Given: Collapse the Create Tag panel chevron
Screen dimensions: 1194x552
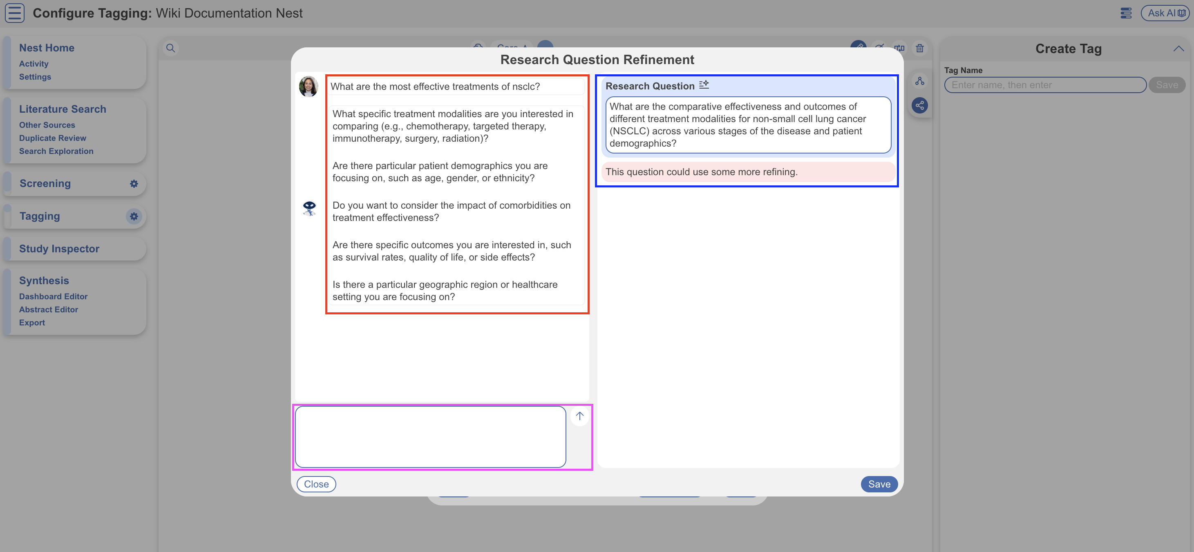Looking at the screenshot, I should 1178,49.
